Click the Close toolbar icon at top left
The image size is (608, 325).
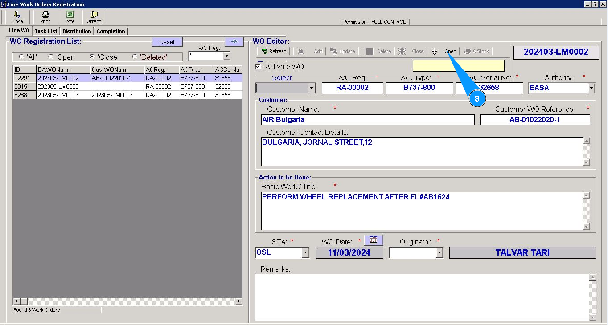(x=17, y=17)
